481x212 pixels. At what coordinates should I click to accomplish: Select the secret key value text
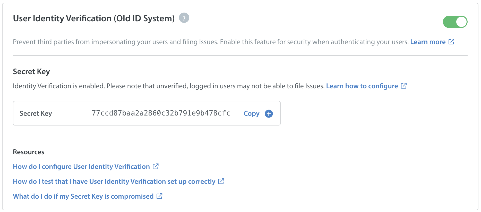pyautogui.click(x=161, y=113)
